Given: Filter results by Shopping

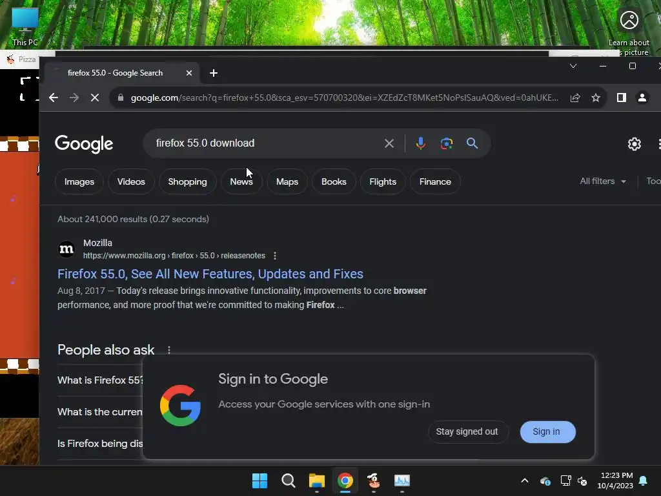Looking at the screenshot, I should 188,181.
